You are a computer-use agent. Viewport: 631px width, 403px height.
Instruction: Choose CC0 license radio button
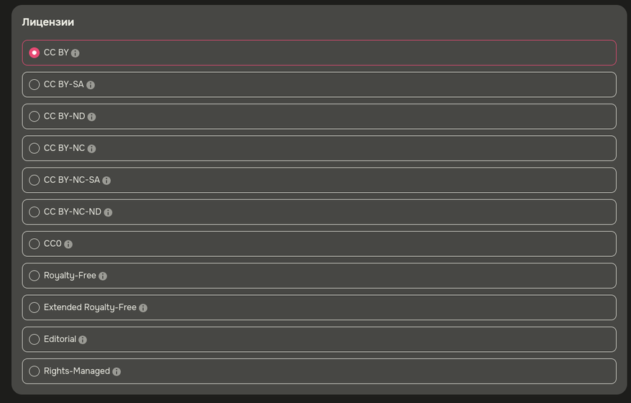34,244
